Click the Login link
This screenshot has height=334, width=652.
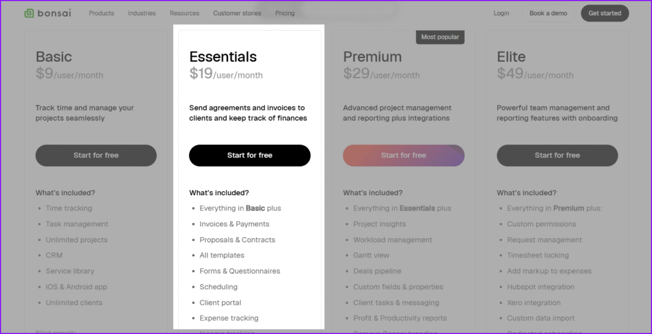[x=501, y=13]
